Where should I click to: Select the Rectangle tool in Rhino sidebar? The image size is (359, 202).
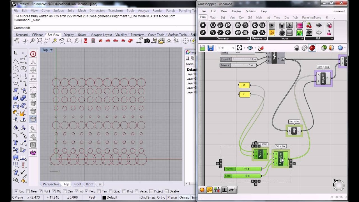23,76
